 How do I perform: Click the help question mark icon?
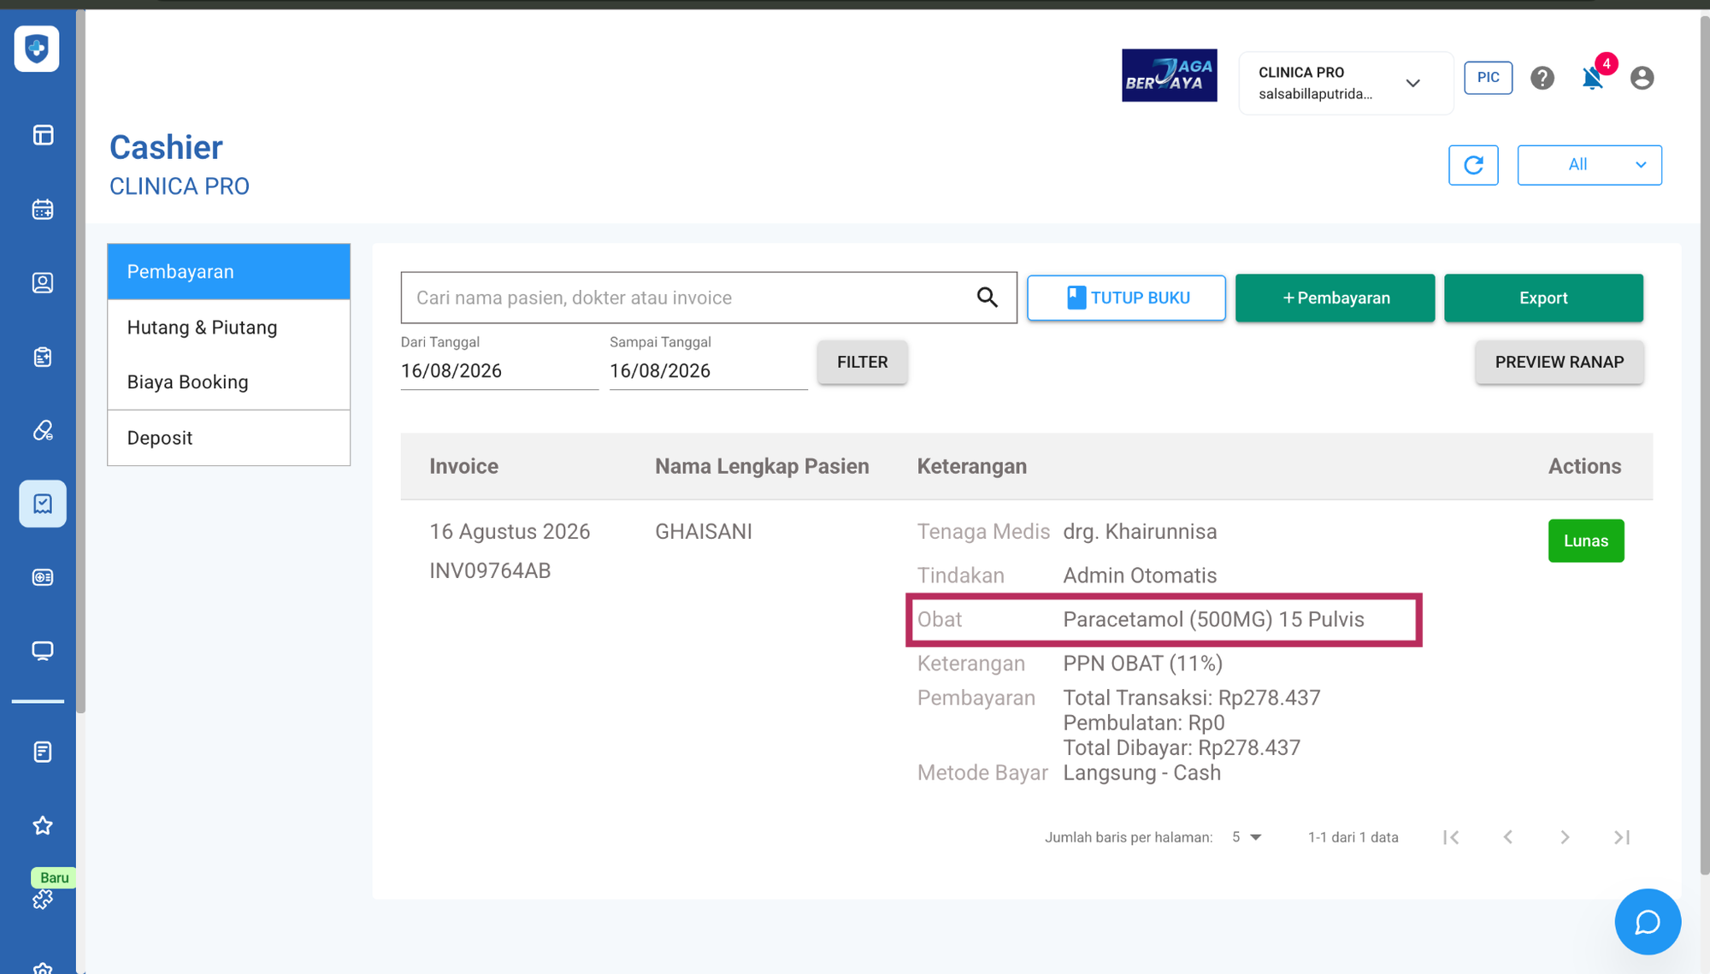[x=1542, y=78]
